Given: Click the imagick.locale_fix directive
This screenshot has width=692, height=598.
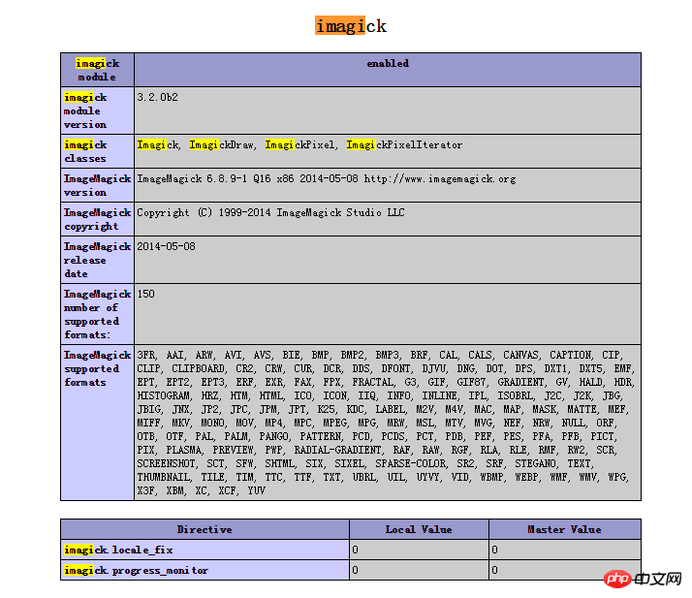Looking at the screenshot, I should tap(118, 550).
